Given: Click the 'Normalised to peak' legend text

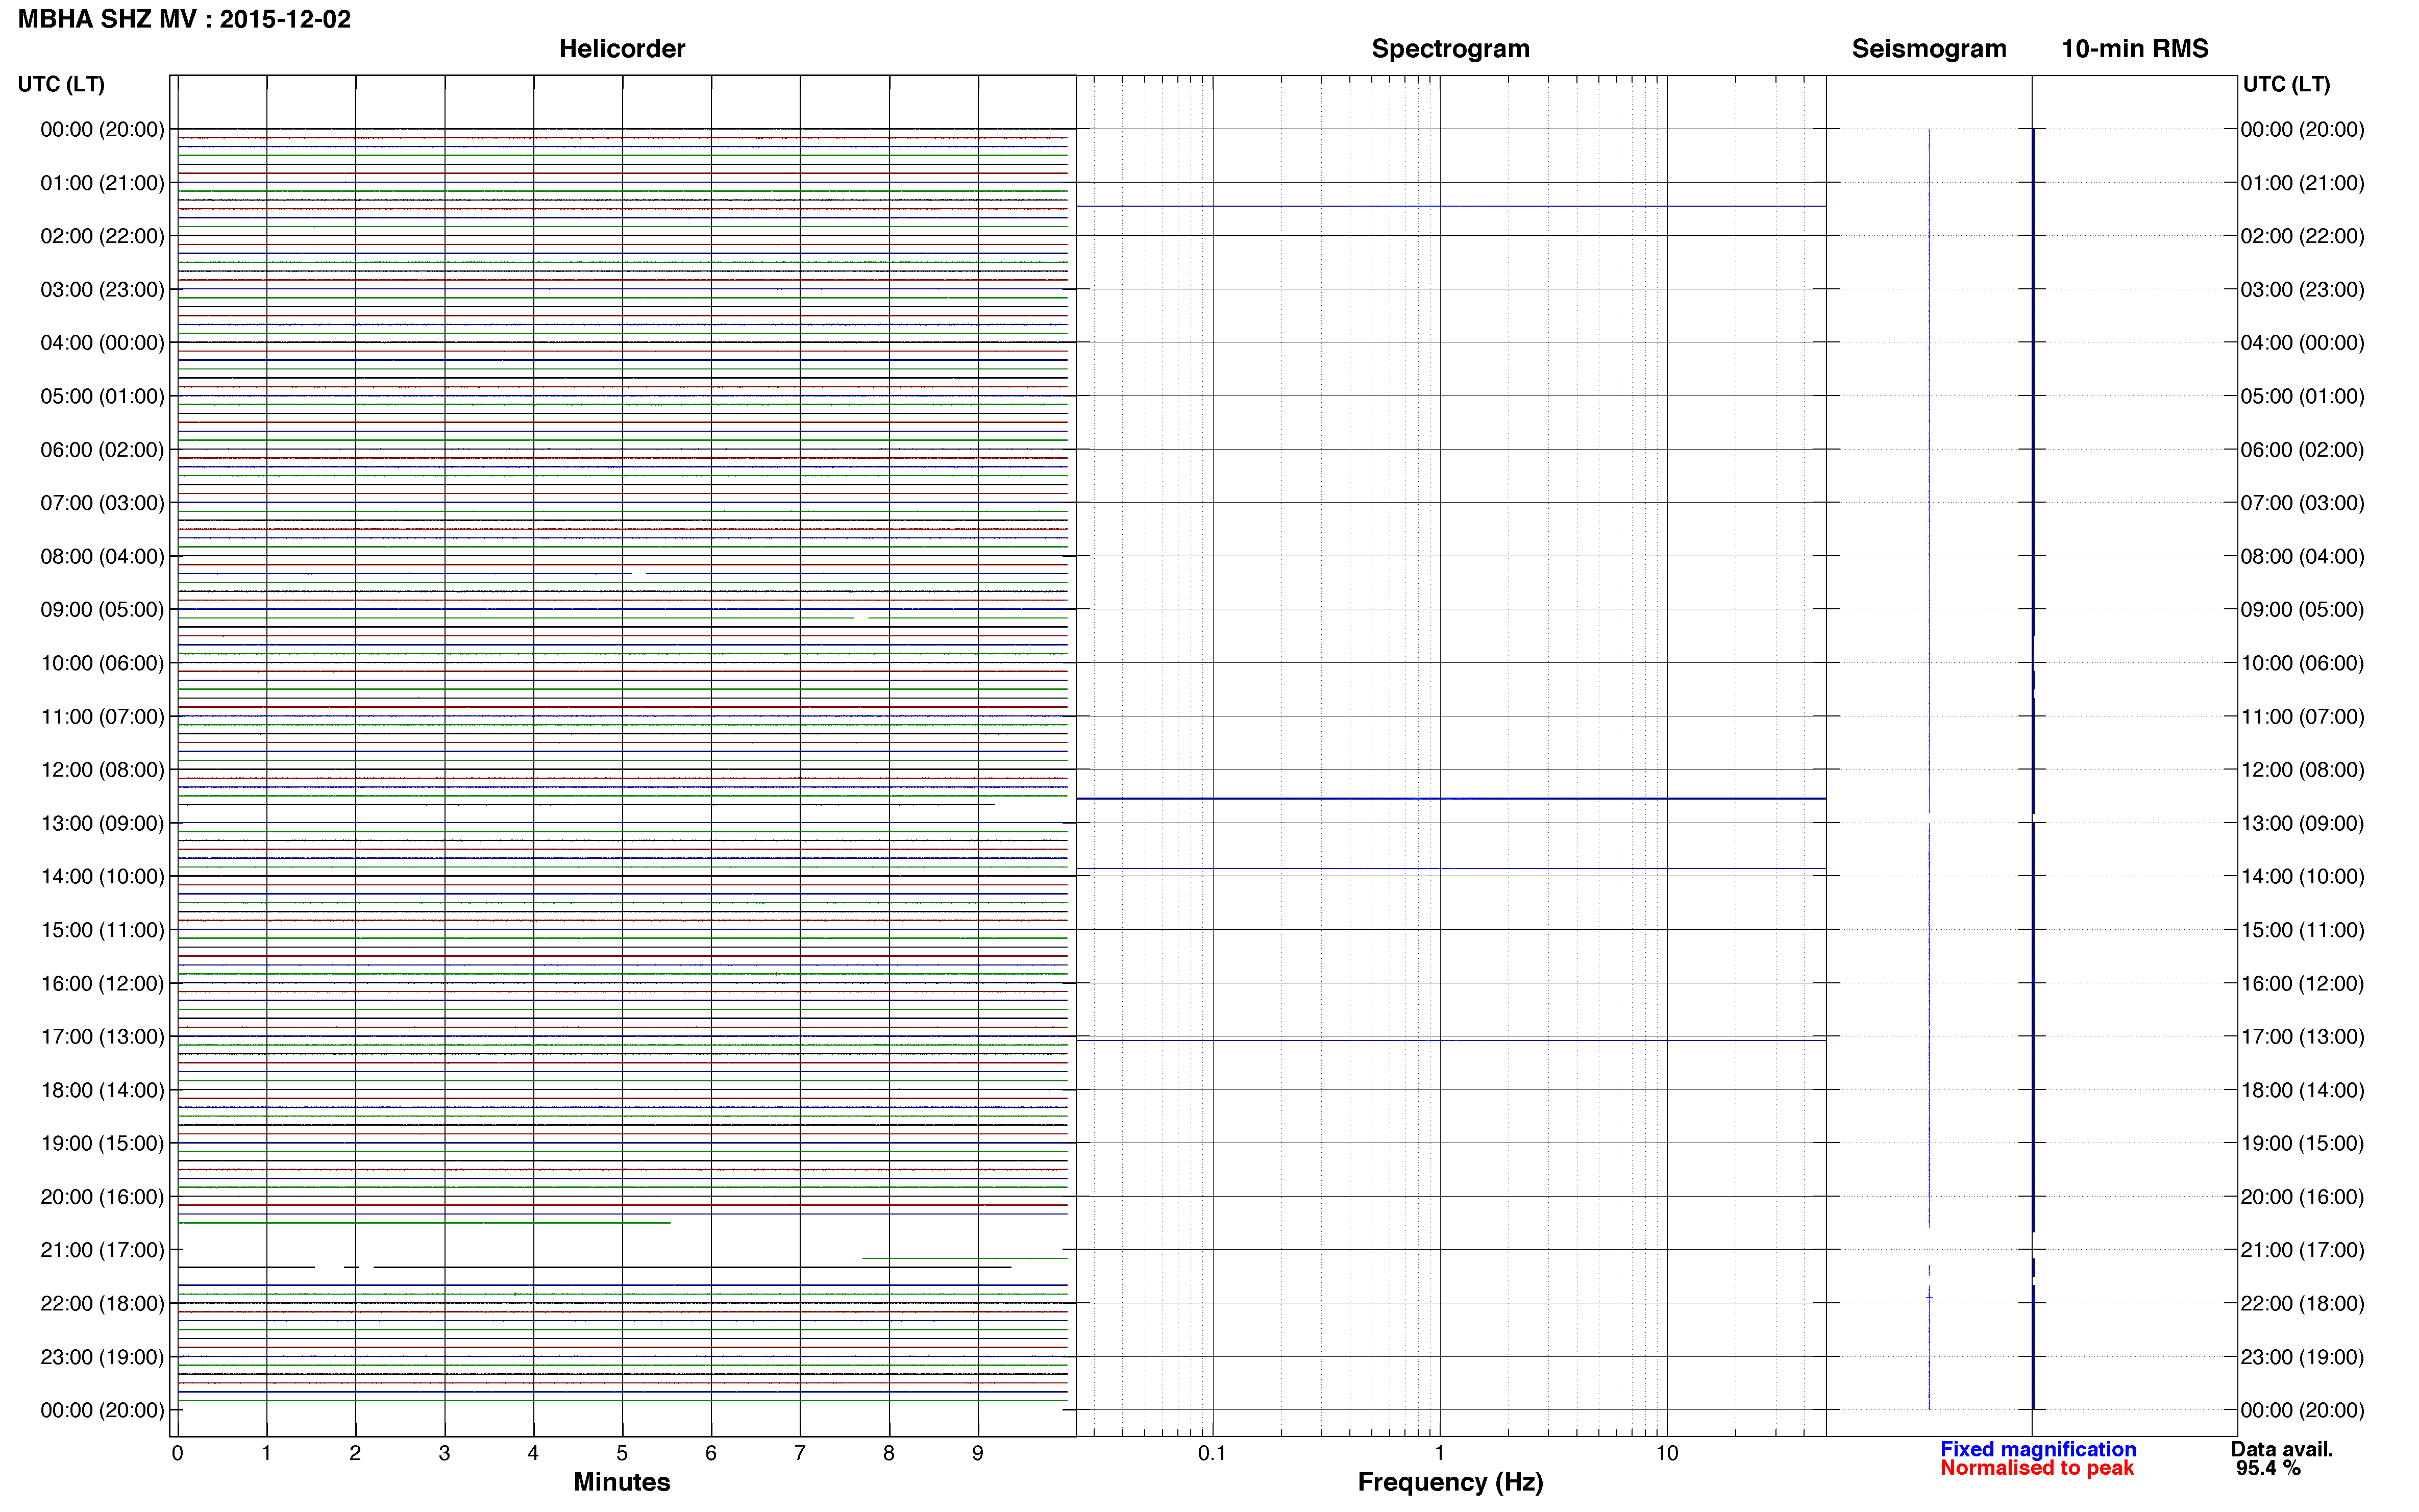Looking at the screenshot, I should point(2037,1468).
